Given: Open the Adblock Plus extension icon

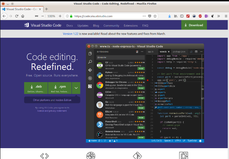Looking at the screenshot, I should (x=200, y=16).
